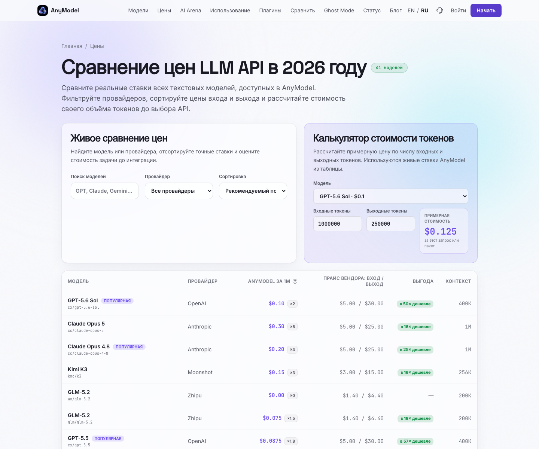Viewport: 539px width, 449px height.
Task: Open AI Arena from the navigation
Action: pyautogui.click(x=191, y=10)
